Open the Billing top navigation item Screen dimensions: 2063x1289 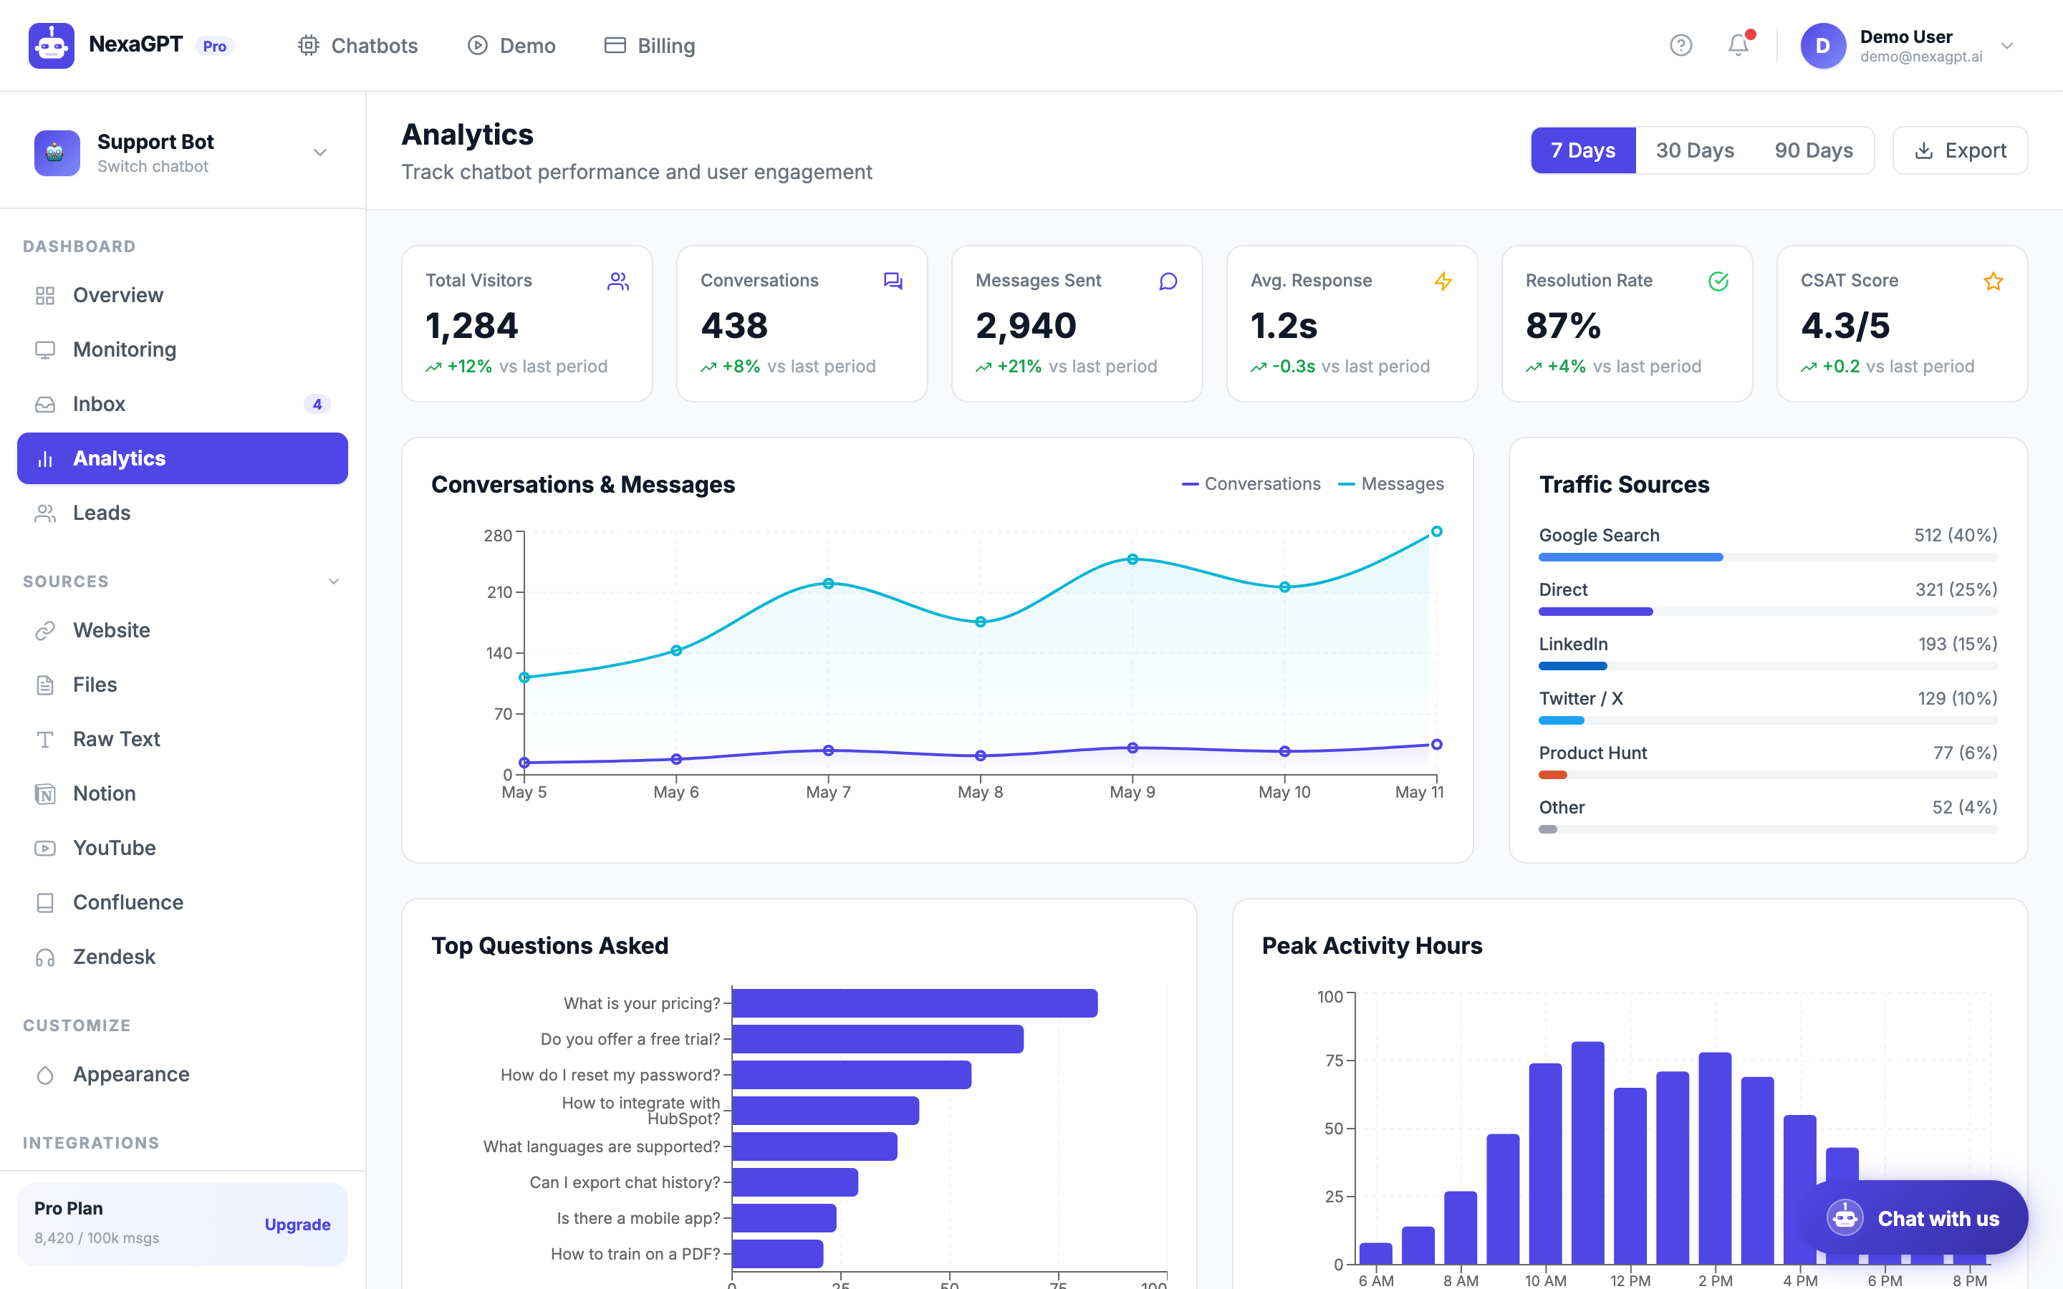650,45
